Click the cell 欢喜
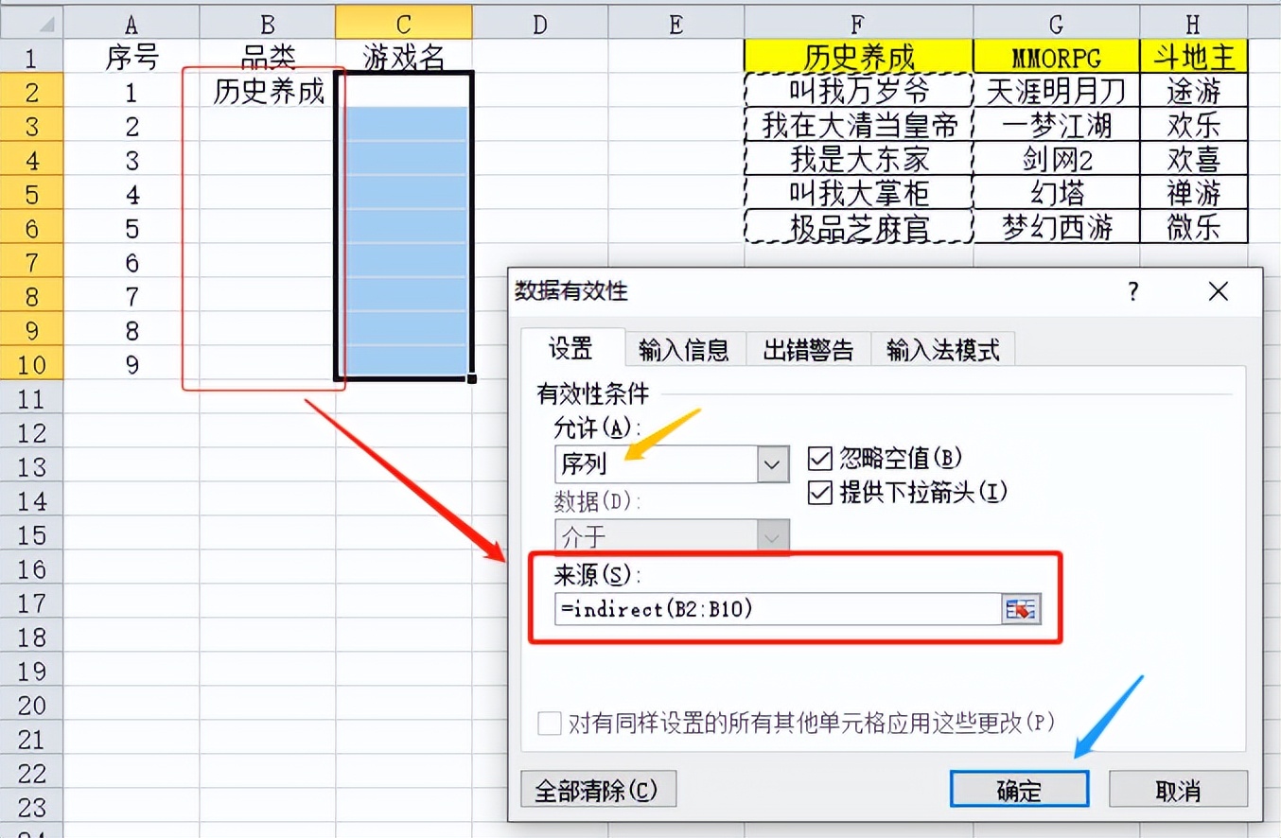The width and height of the screenshot is (1281, 838). click(1193, 160)
